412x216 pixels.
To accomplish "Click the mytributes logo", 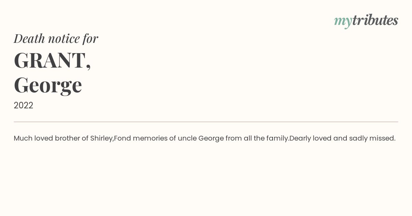I will 366,21.
